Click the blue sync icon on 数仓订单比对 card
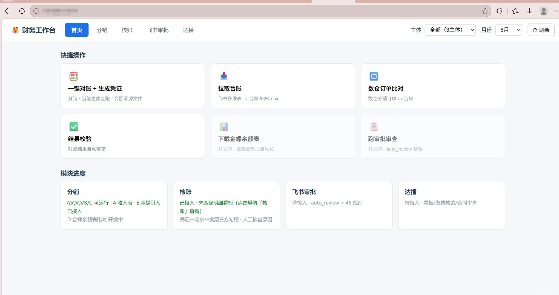Viewport: 559px width, 295px height. (x=374, y=76)
